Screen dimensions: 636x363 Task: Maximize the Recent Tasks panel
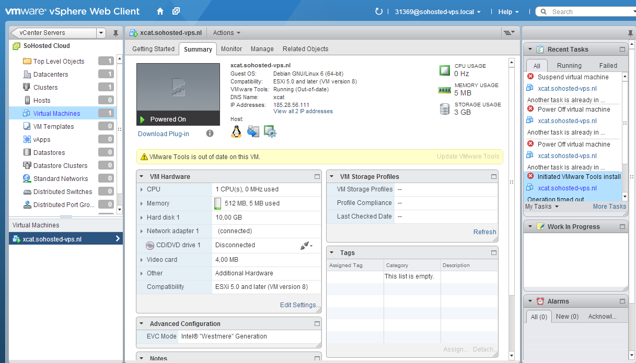pos(622,50)
